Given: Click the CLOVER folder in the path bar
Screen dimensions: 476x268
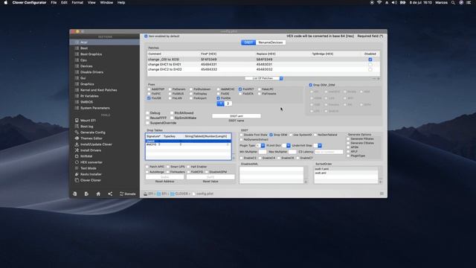Looking at the screenshot, I should coord(179,194).
